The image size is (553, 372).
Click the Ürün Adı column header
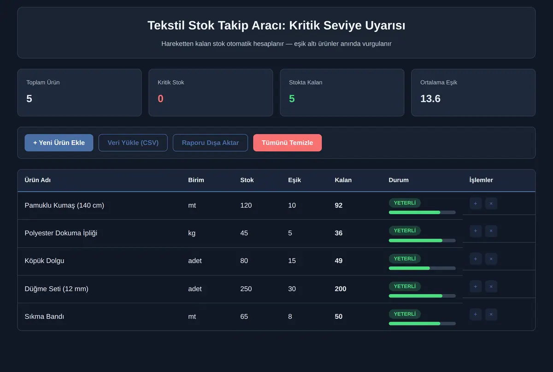point(38,180)
